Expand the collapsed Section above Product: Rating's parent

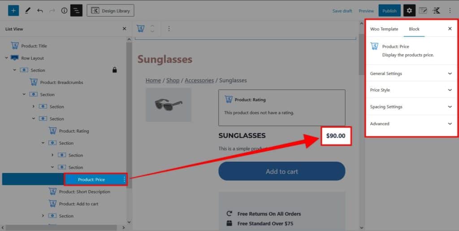[33, 106]
